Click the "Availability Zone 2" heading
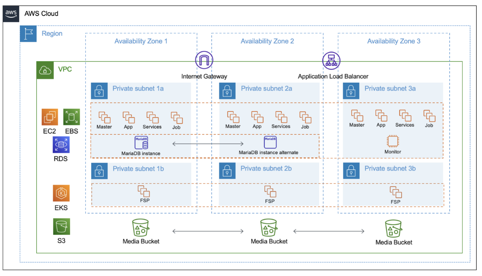 [x=267, y=41]
